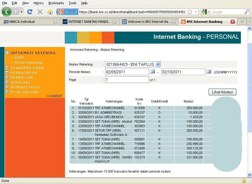Click date 05/09/2011 in row 11
Screen dimensions: 252x184
click(86, 157)
